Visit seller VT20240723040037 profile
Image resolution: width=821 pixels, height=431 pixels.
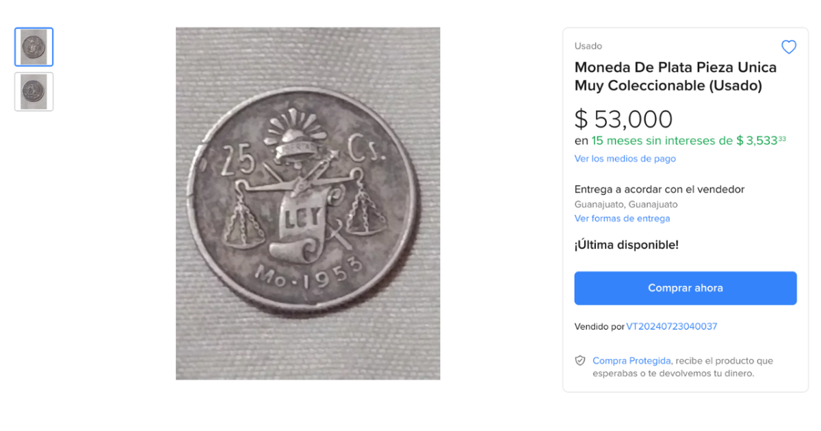pyautogui.click(x=671, y=326)
